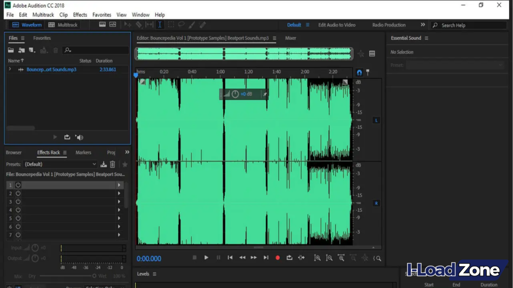Solo the left channel with the L button
The width and height of the screenshot is (513, 288).
[376, 120]
